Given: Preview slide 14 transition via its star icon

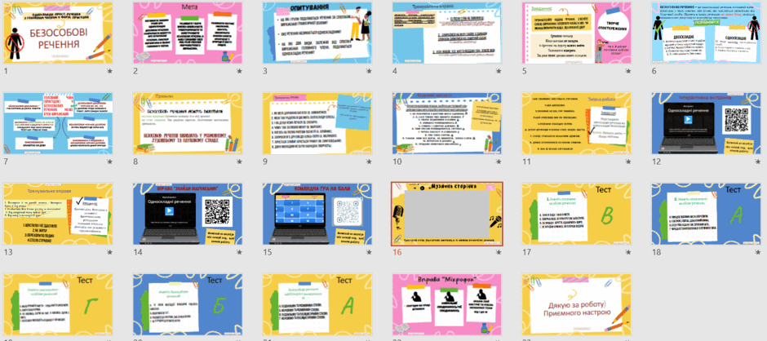Looking at the screenshot, I should click(239, 252).
